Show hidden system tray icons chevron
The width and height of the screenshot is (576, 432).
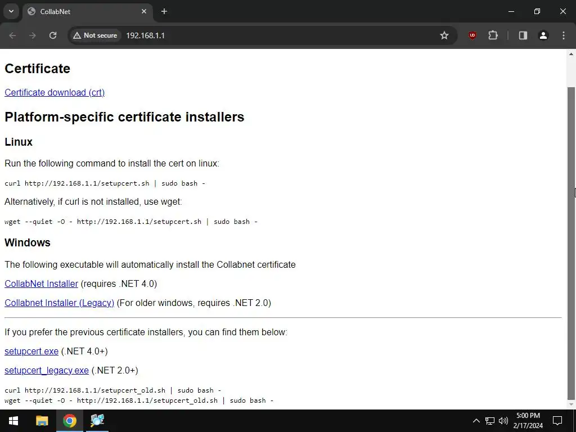pyautogui.click(x=476, y=421)
